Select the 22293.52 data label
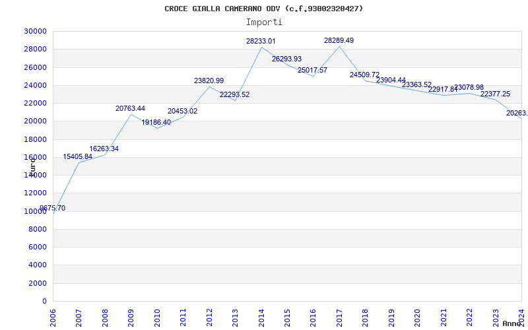The width and height of the screenshot is (528, 330). point(235,94)
